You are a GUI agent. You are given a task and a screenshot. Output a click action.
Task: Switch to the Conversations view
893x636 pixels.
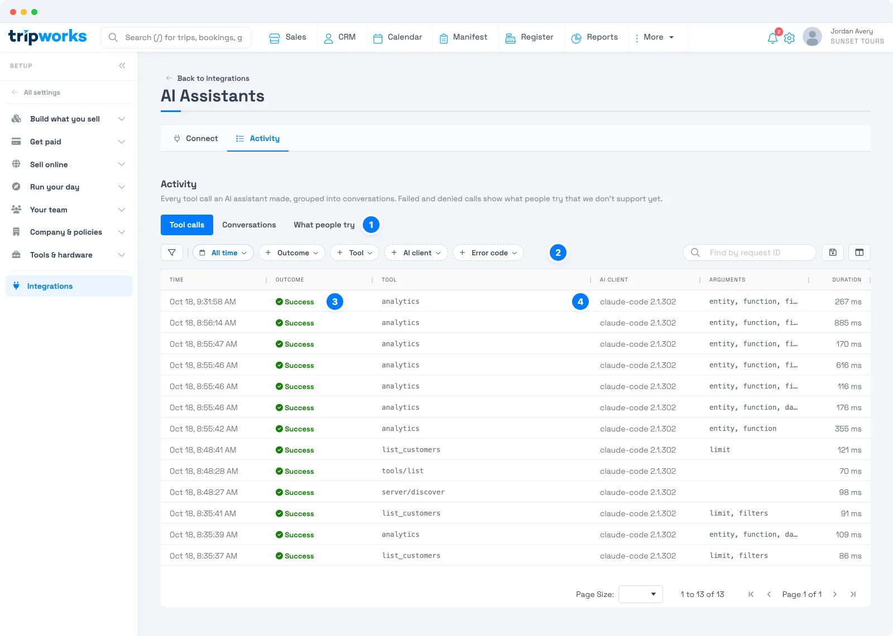pyautogui.click(x=249, y=225)
